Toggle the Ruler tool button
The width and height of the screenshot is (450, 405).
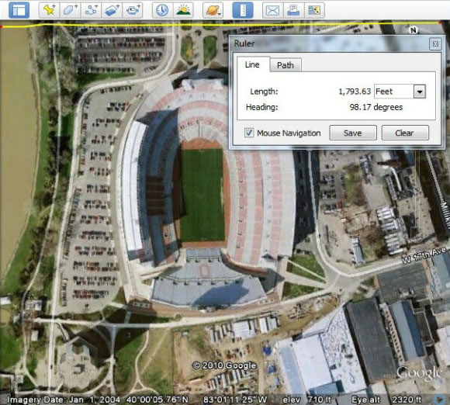pos(243,10)
